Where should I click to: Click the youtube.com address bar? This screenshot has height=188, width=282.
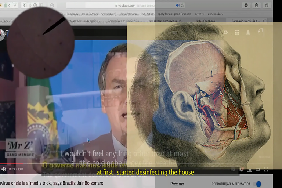[125, 6]
